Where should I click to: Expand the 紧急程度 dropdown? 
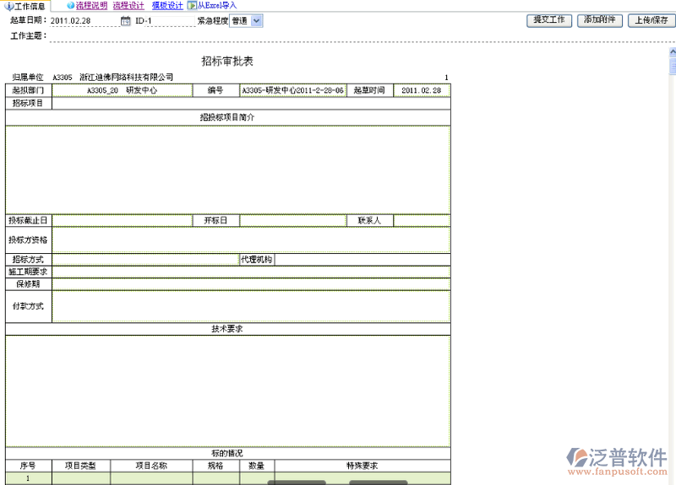[257, 21]
